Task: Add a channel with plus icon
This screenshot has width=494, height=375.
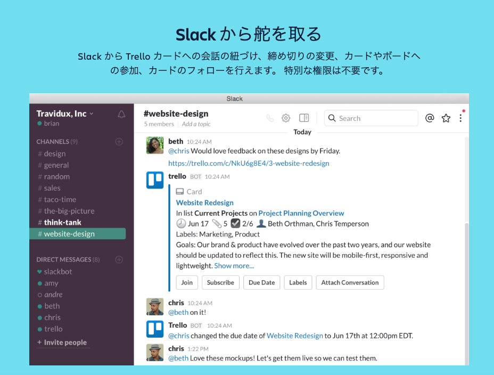Action: (x=119, y=142)
